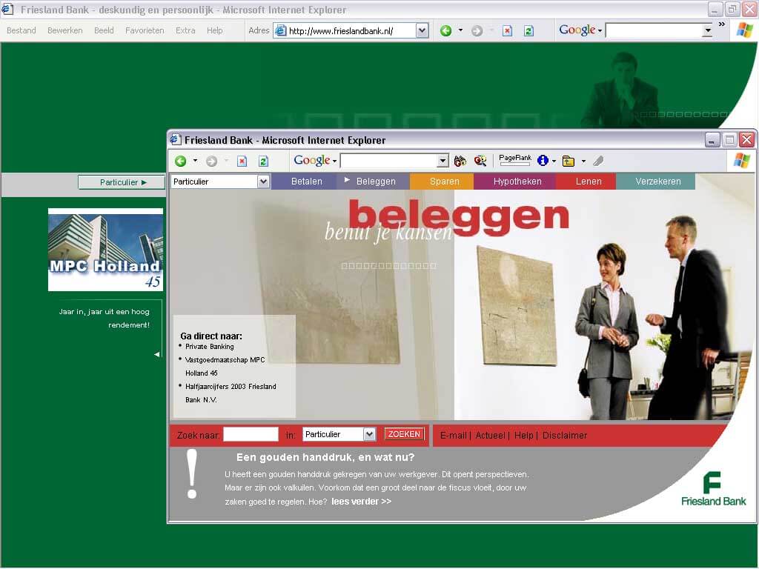Image resolution: width=759 pixels, height=569 pixels.
Task: Open Private Banking link
Action: click(209, 347)
